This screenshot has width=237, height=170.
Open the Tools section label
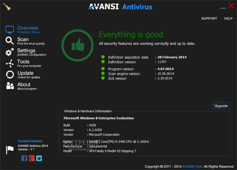23,62
